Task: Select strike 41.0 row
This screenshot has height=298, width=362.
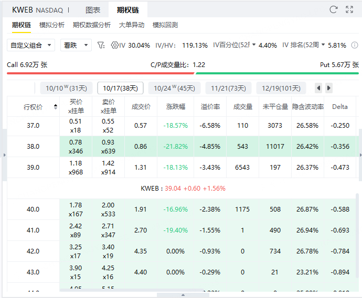Action: coord(182,230)
